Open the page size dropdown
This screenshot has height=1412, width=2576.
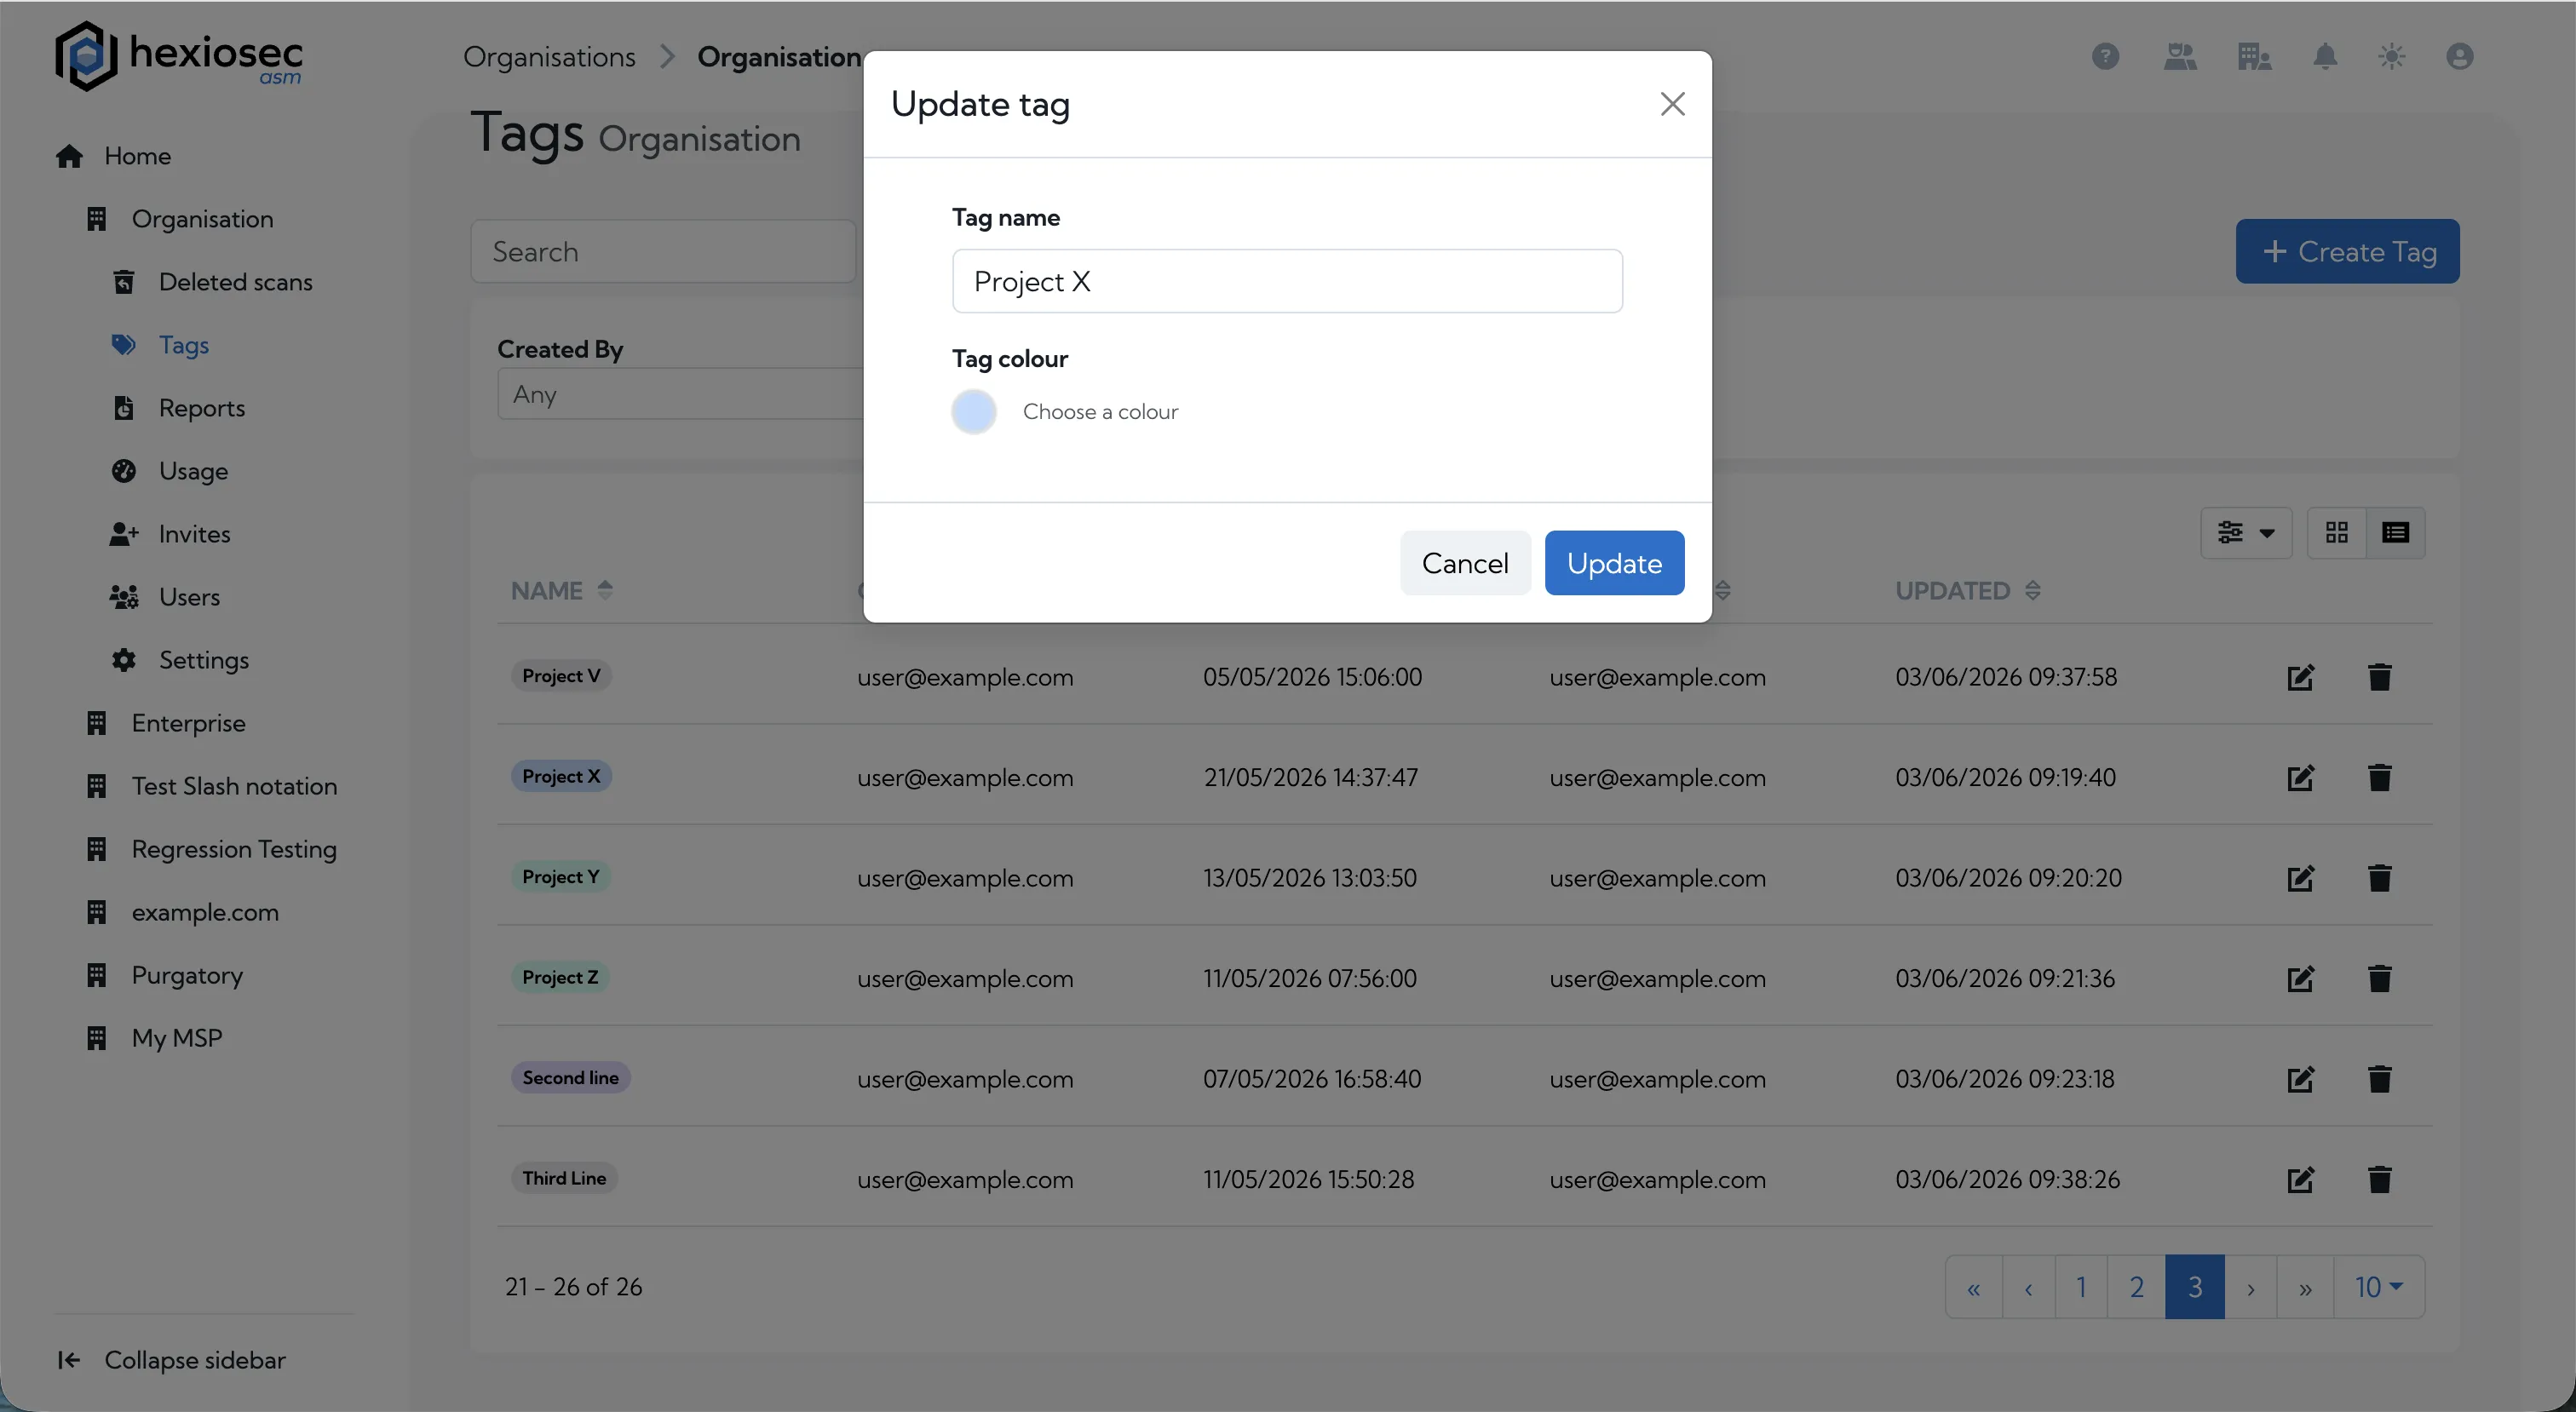pos(2378,1287)
